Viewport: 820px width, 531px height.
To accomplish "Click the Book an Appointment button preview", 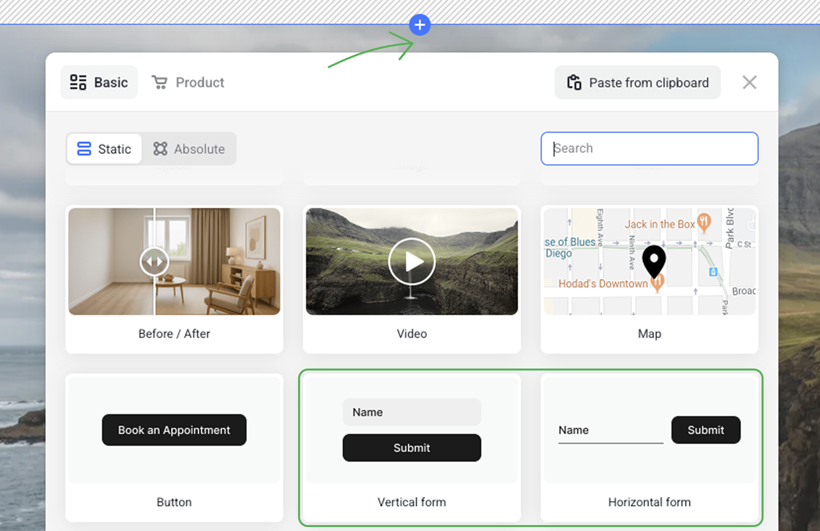I will [x=174, y=430].
